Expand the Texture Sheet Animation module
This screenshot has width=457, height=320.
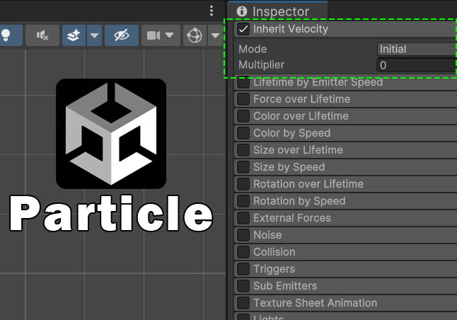(315, 303)
